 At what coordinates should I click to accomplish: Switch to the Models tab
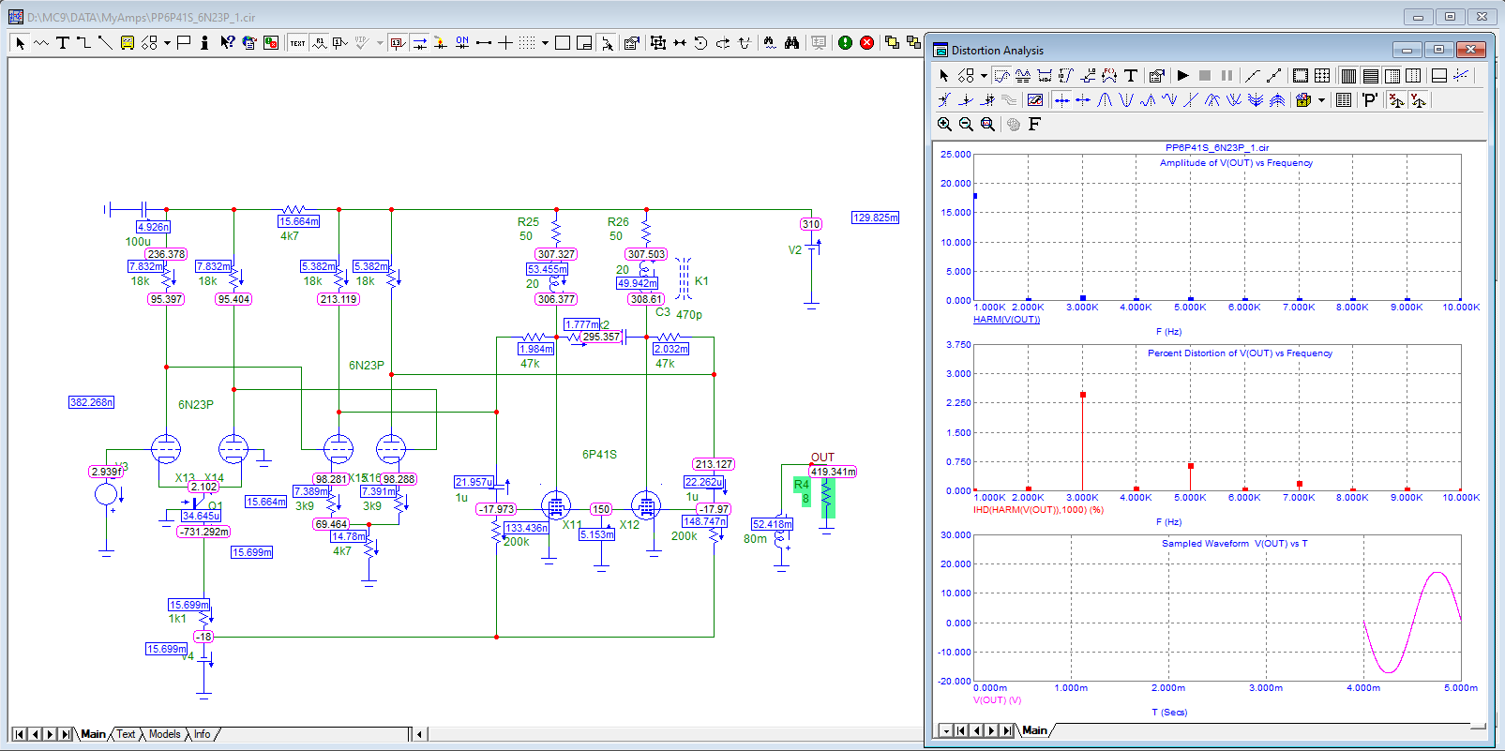pos(165,734)
